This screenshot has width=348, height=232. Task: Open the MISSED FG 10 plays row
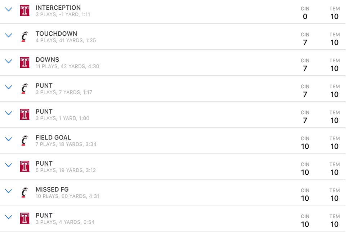point(173,192)
